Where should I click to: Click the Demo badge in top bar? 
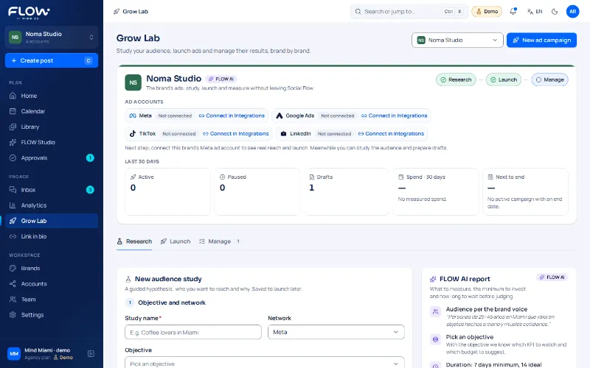coord(487,11)
